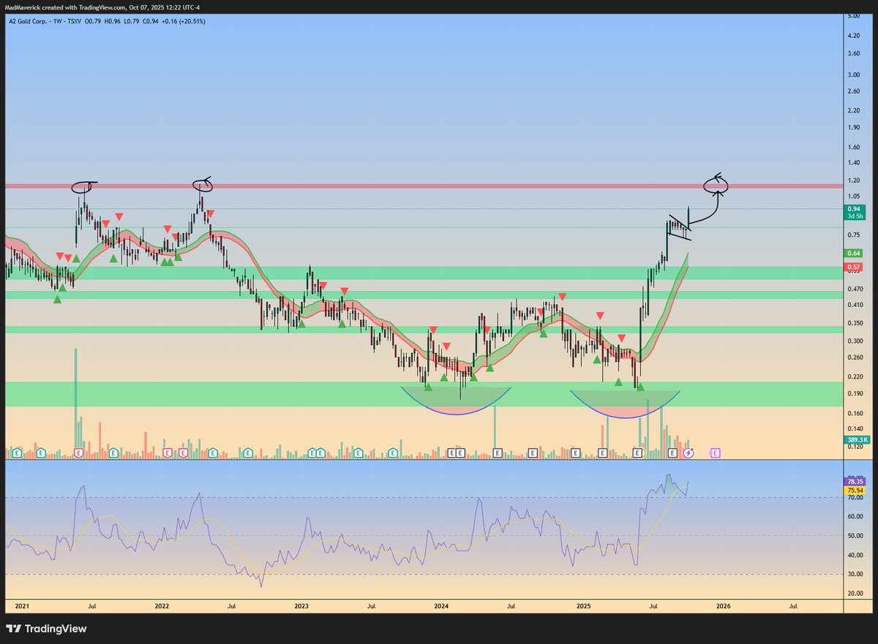878x644 pixels.
Task: Click the 60.00 RSI axis label
Action: (x=855, y=516)
